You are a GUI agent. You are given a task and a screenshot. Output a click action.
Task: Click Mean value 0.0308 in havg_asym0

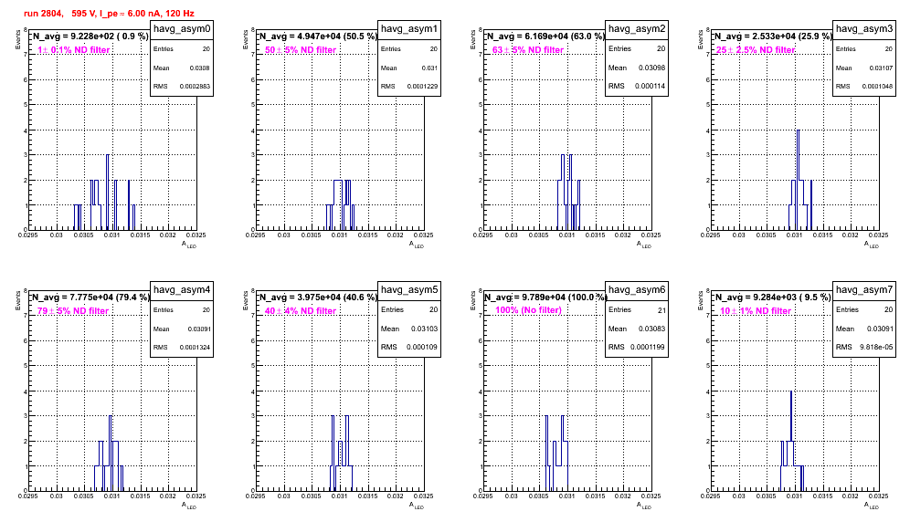200,68
